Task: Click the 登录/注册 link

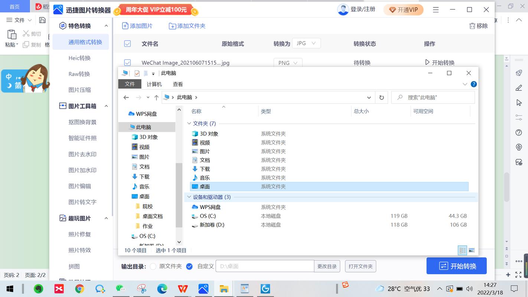Action: coord(361,10)
